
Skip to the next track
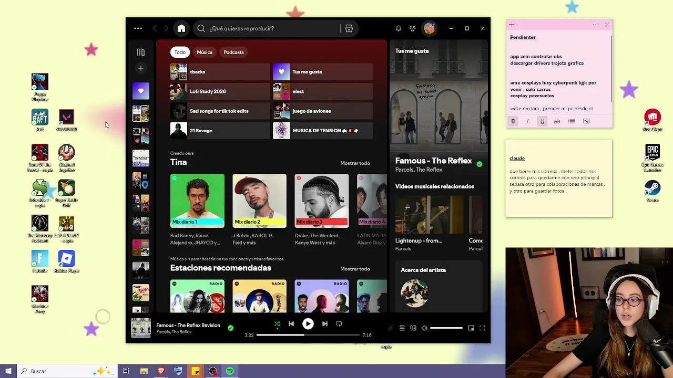325,324
